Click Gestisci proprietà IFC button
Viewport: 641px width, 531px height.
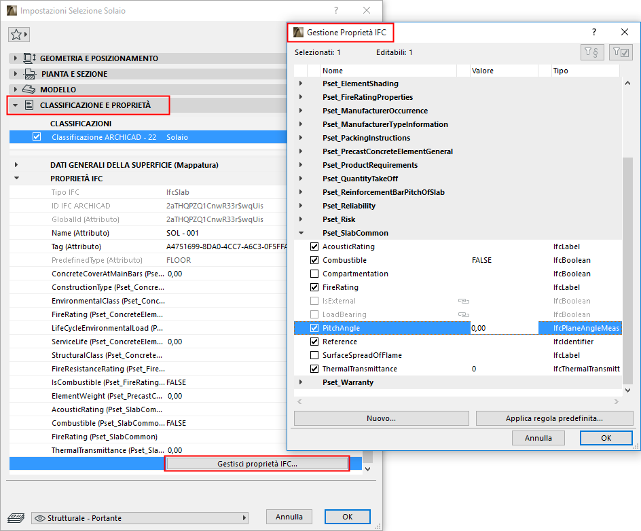[257, 464]
